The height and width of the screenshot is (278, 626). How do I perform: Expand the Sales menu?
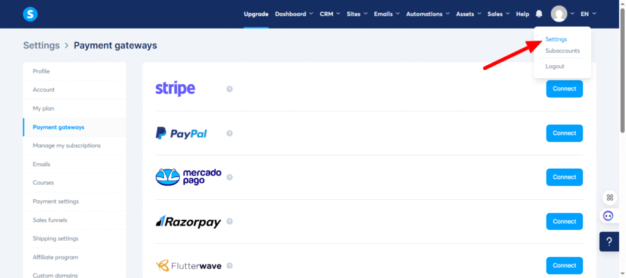(498, 14)
